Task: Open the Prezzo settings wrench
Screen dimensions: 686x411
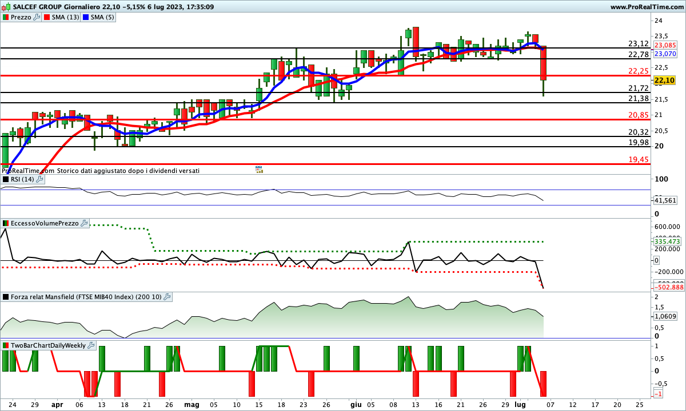Action: tap(37, 17)
